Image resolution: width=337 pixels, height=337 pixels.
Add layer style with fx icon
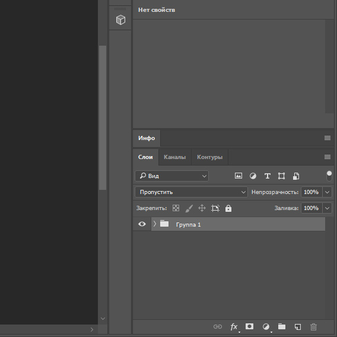click(x=234, y=327)
